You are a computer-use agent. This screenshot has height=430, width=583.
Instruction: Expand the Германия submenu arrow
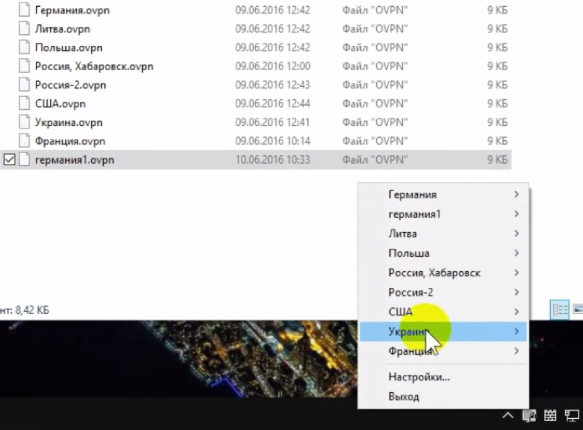[x=517, y=195]
